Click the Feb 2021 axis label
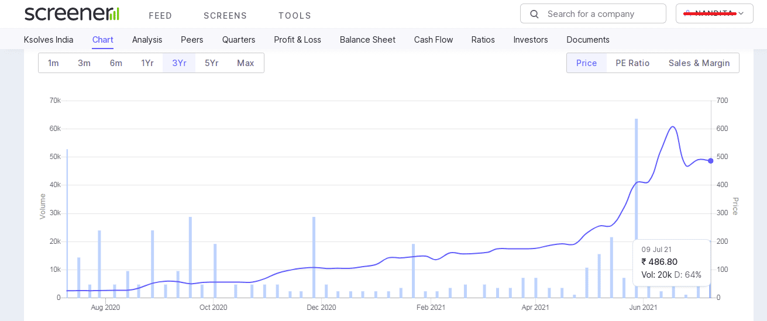The width and height of the screenshot is (767, 321). coord(430,307)
